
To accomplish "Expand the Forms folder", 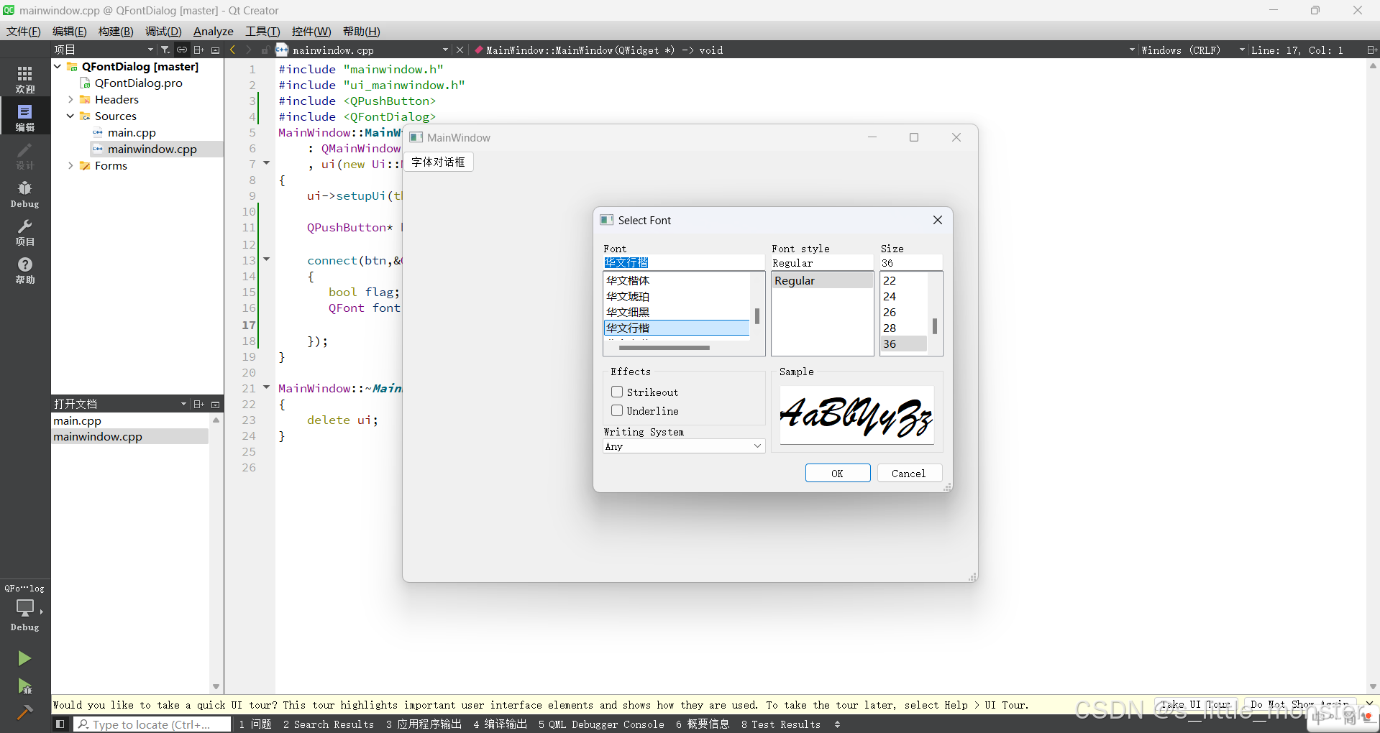I will pyautogui.click(x=70, y=165).
